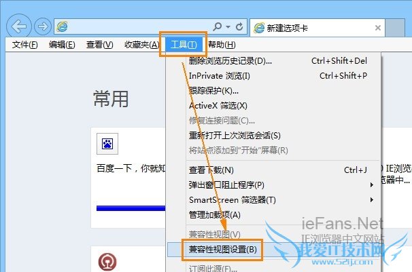The image size is (412, 272).
Task: Click into the address bar field
Action: tap(139, 26)
